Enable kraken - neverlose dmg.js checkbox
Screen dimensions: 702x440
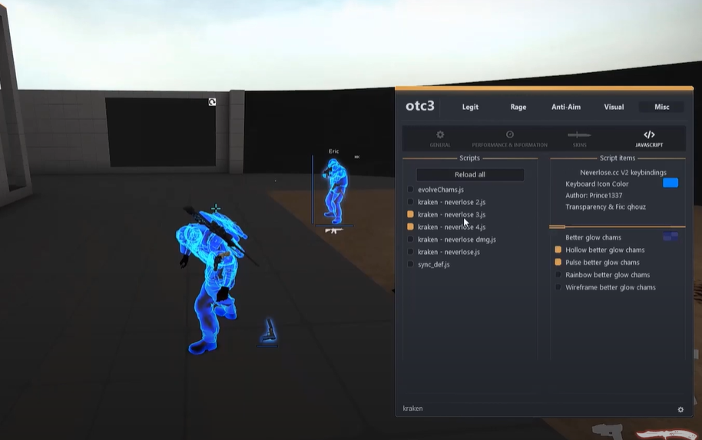(x=410, y=240)
